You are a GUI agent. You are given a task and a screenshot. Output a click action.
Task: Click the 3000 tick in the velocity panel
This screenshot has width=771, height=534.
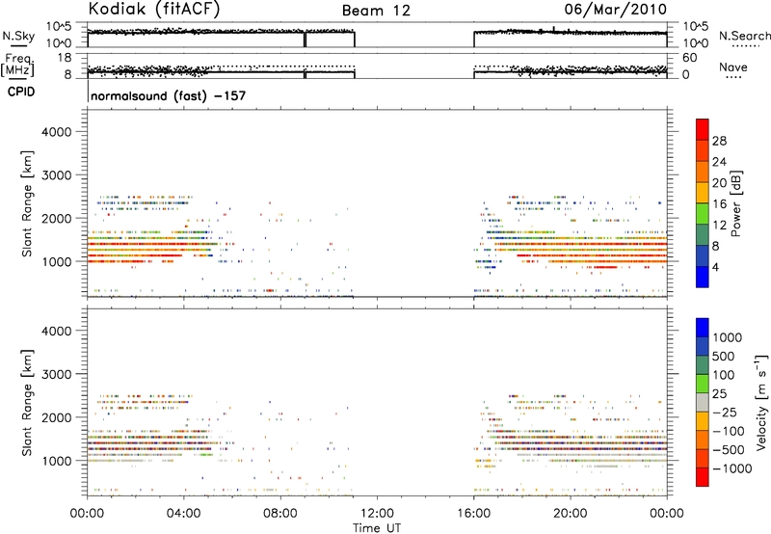tap(57, 374)
